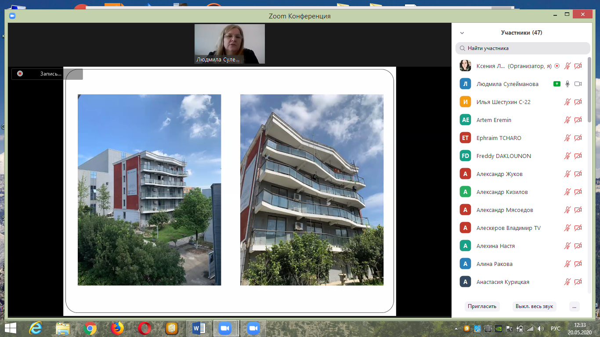600x337 pixels.
Task: Click the muted microphone icon for Ephraim TCHARO
Action: tap(567, 138)
